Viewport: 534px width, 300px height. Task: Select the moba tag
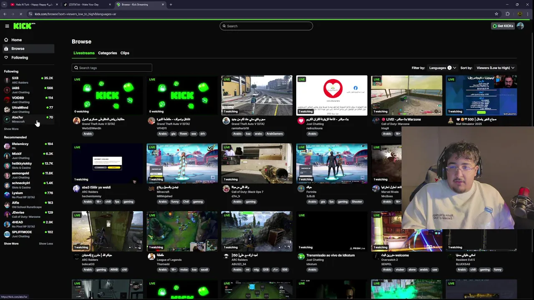tap(184, 270)
